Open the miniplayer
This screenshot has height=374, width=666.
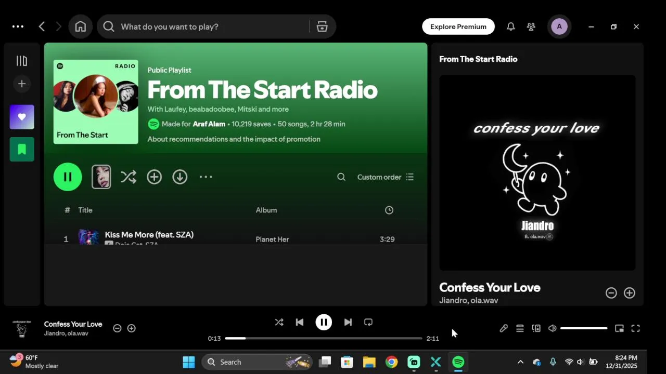click(x=619, y=328)
